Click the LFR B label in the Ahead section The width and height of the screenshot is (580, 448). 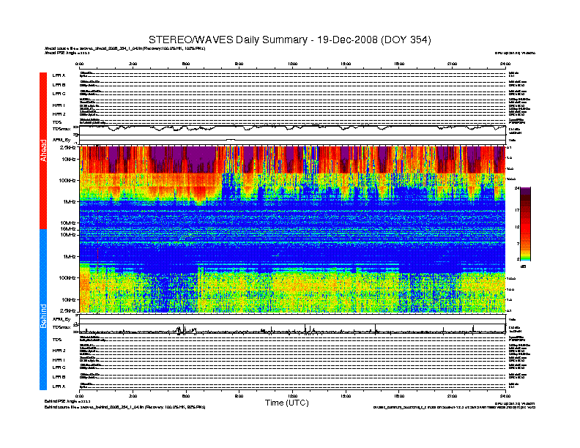click(59, 85)
